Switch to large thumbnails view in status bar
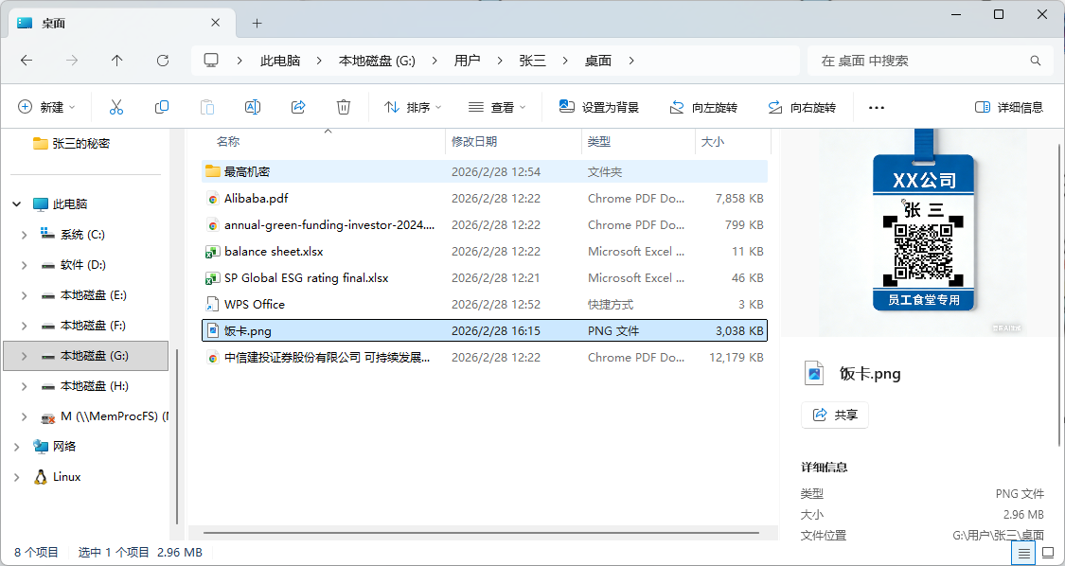 [x=1048, y=552]
